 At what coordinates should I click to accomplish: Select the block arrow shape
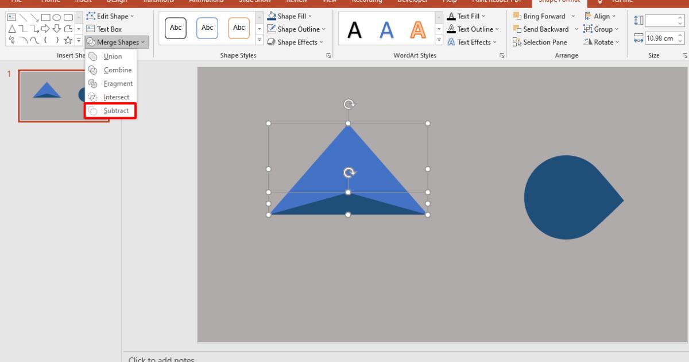(44, 28)
